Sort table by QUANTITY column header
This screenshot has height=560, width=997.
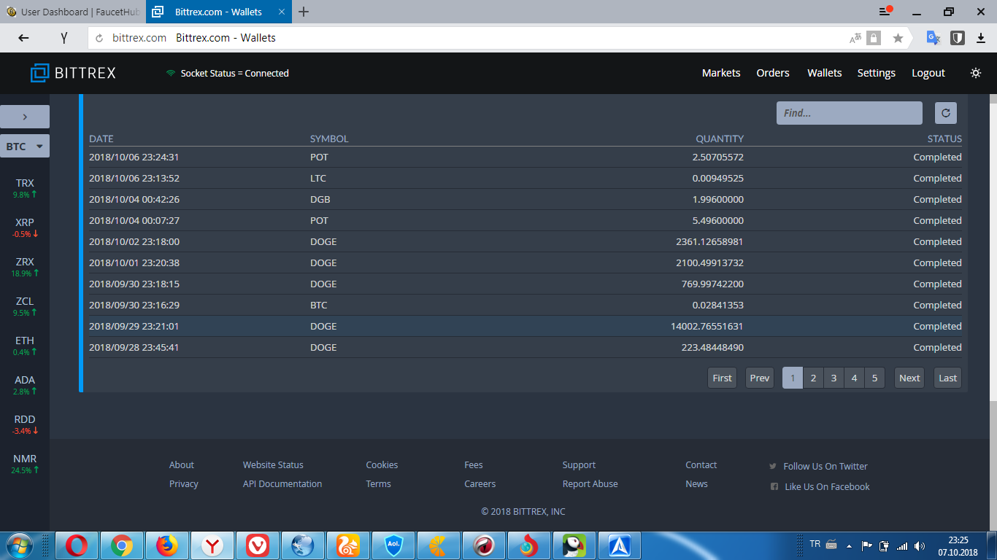(720, 139)
